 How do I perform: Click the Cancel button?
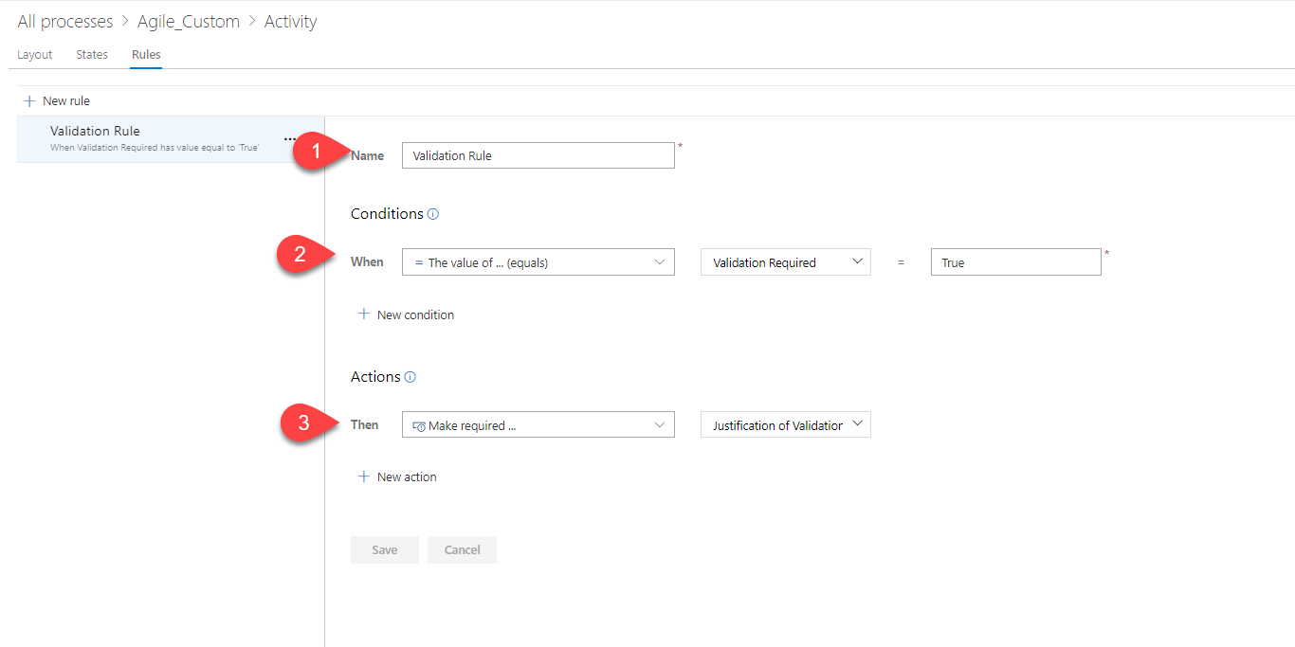462,549
